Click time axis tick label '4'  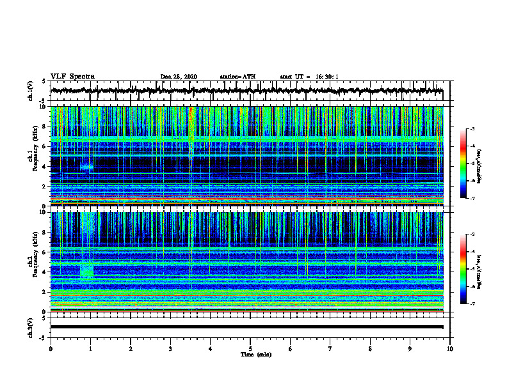coord(211,349)
